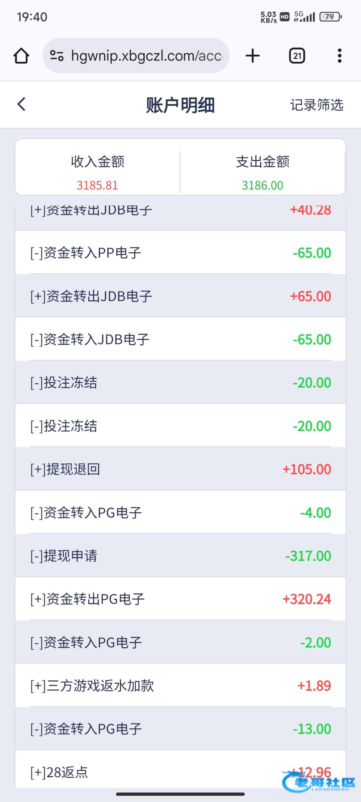Select the 收入金额 summary panel
This screenshot has width=361, height=802.
[x=98, y=172]
